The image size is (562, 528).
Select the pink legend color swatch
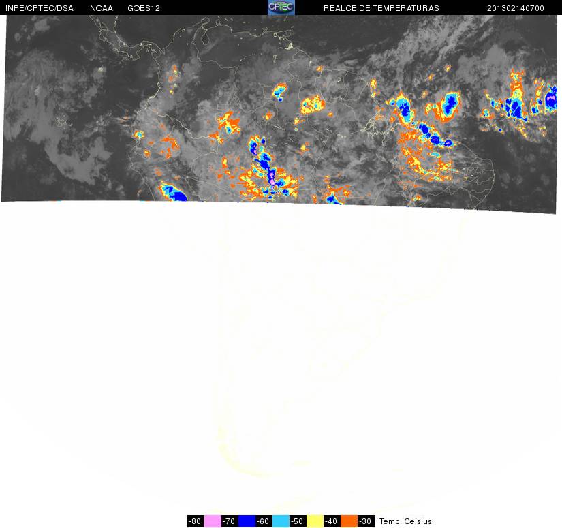pos(213,521)
